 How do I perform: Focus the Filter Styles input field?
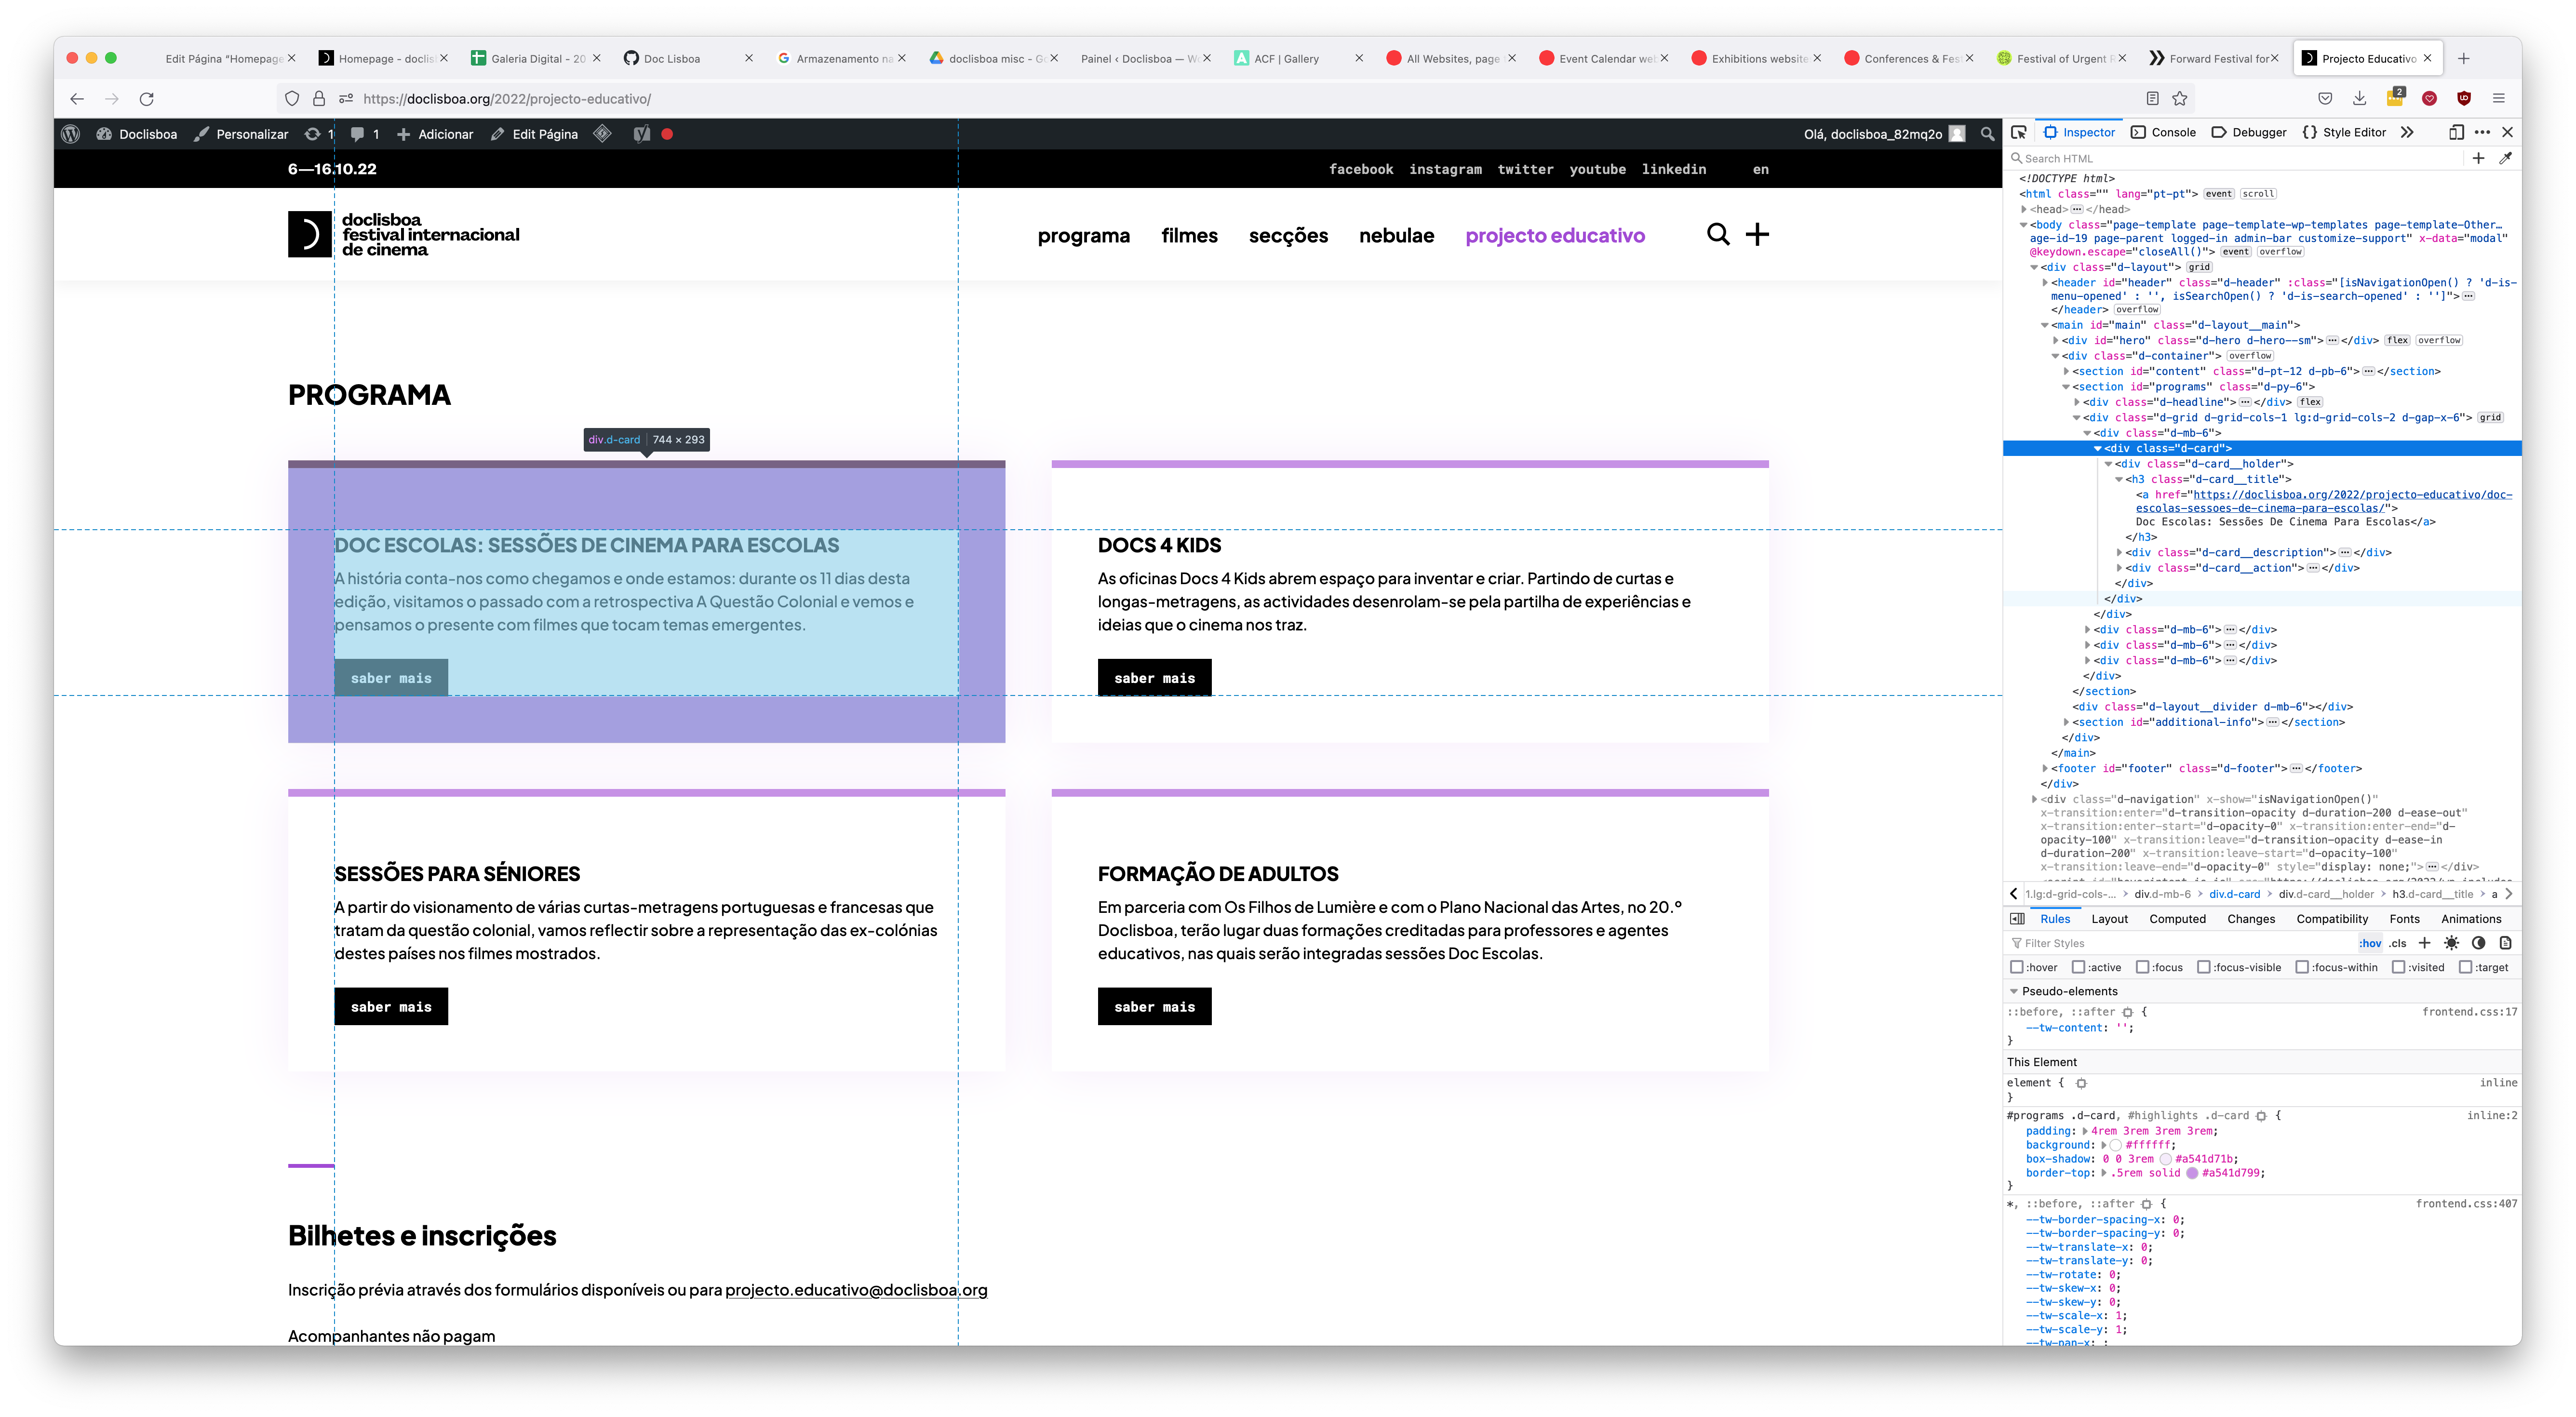pyautogui.click(x=2180, y=943)
